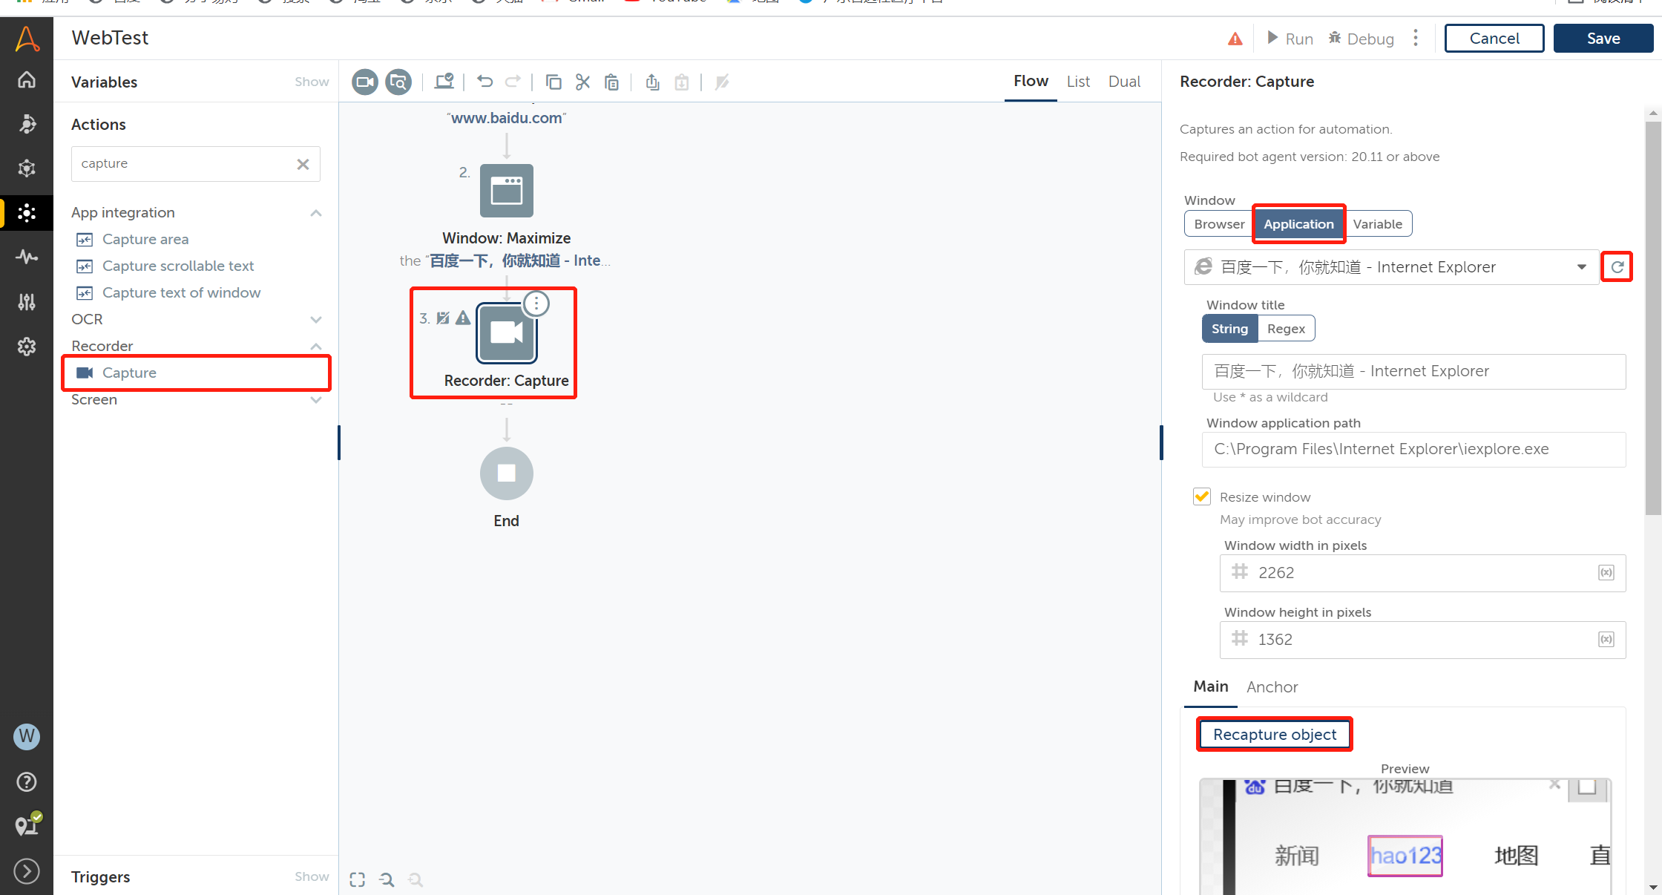Screen dimensions: 1662x895
Task: Open the Internet Explorer window dropdown
Action: coord(1581,267)
